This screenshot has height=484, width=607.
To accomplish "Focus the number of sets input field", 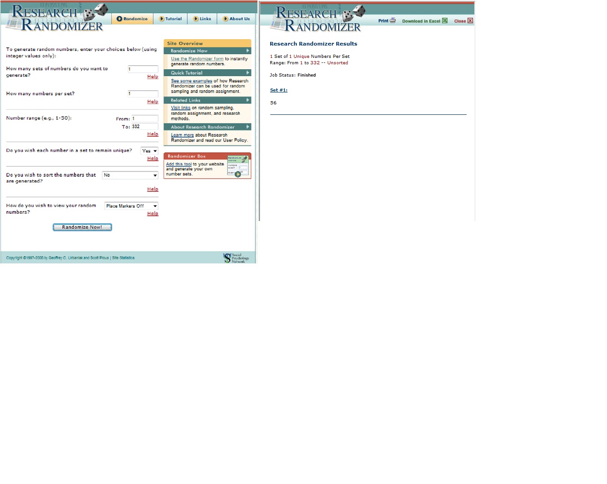I will click(x=143, y=69).
